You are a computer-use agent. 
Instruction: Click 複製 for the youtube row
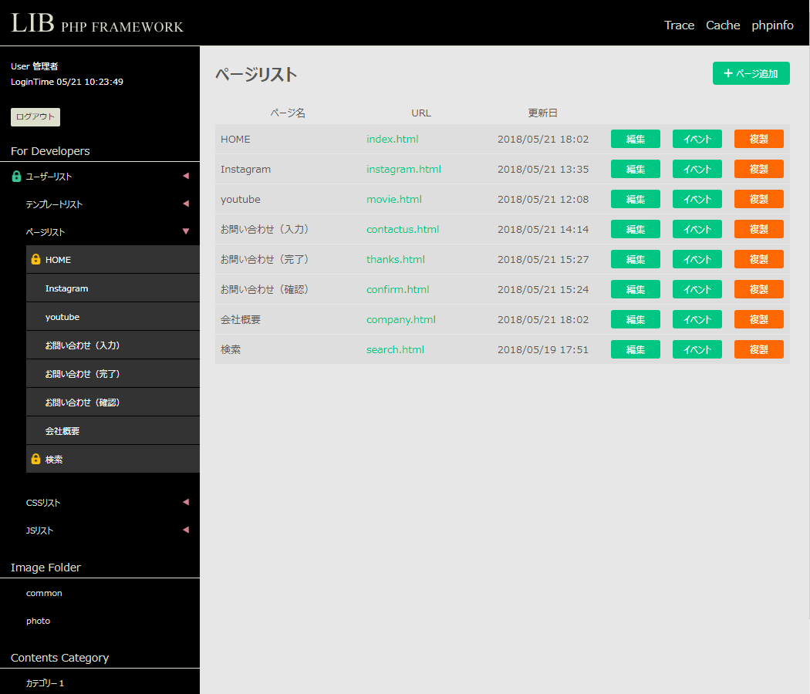click(x=759, y=199)
